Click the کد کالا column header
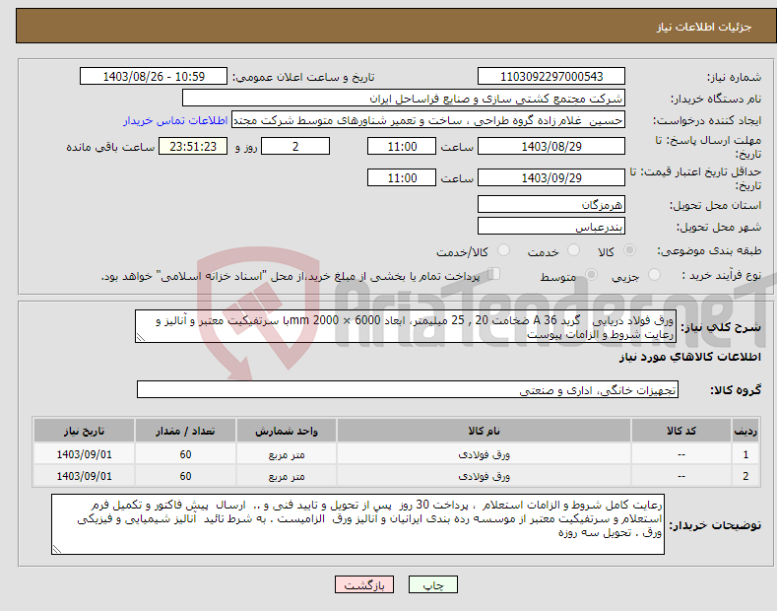Screen dimensions: 777x611 681,431
